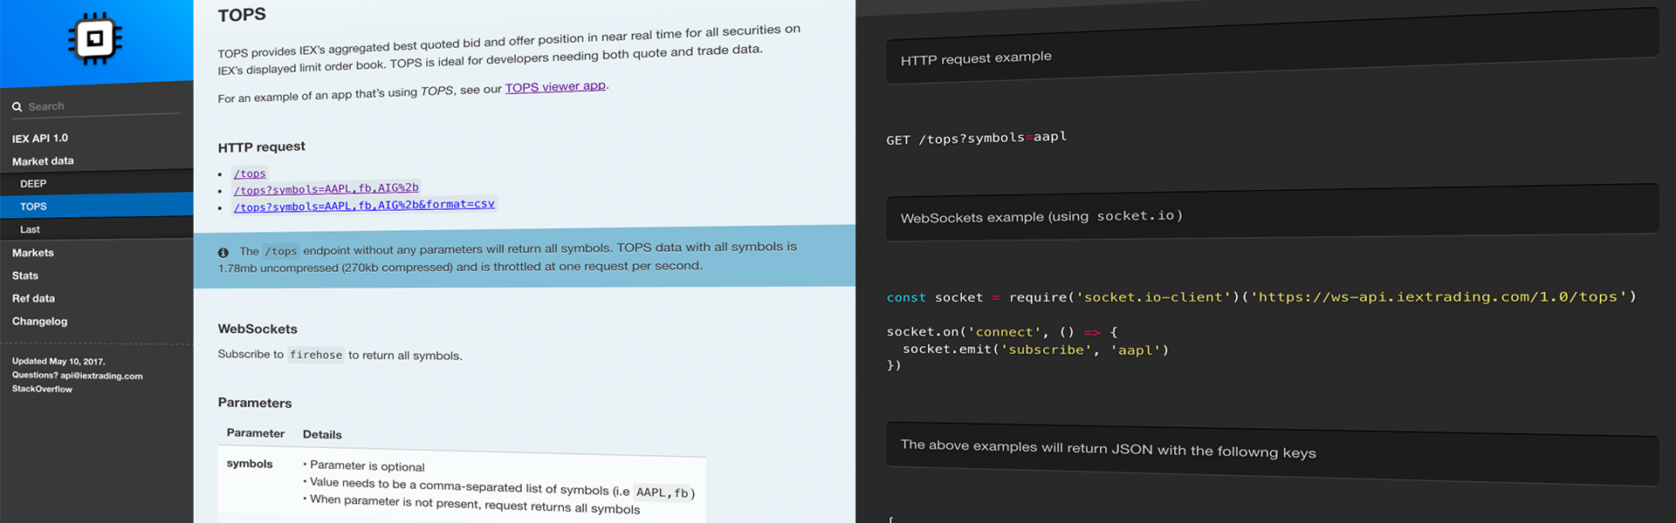
Task: Click the socket.on('connect') code line
Action: pyautogui.click(x=1002, y=332)
